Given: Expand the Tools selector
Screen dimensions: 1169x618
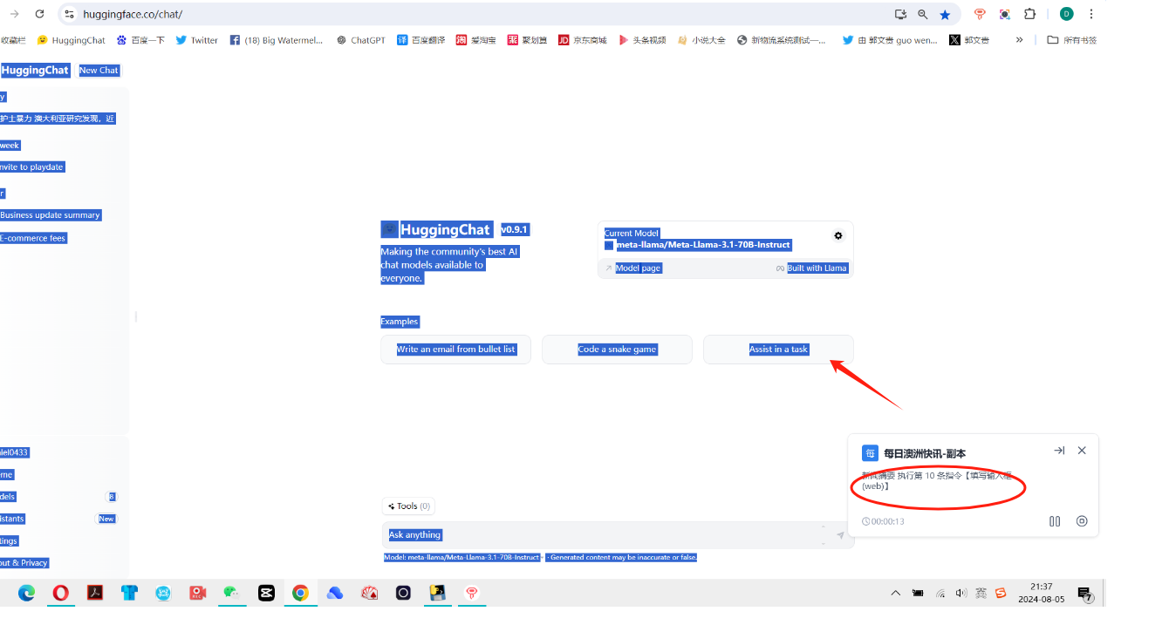Looking at the screenshot, I should [407, 506].
